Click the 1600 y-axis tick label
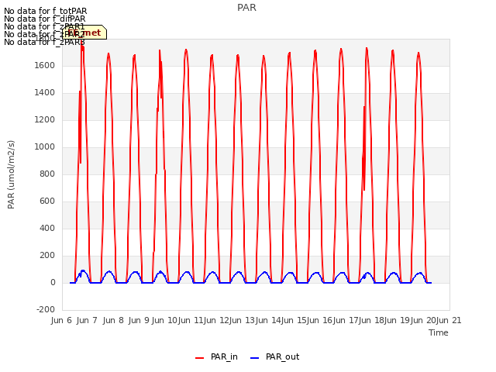The width and height of the screenshot is (496, 372). [45, 65]
